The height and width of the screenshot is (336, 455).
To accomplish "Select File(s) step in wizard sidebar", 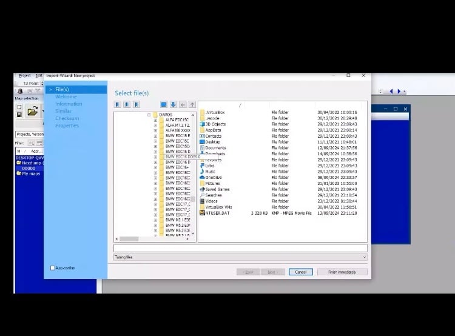I will click(62, 89).
